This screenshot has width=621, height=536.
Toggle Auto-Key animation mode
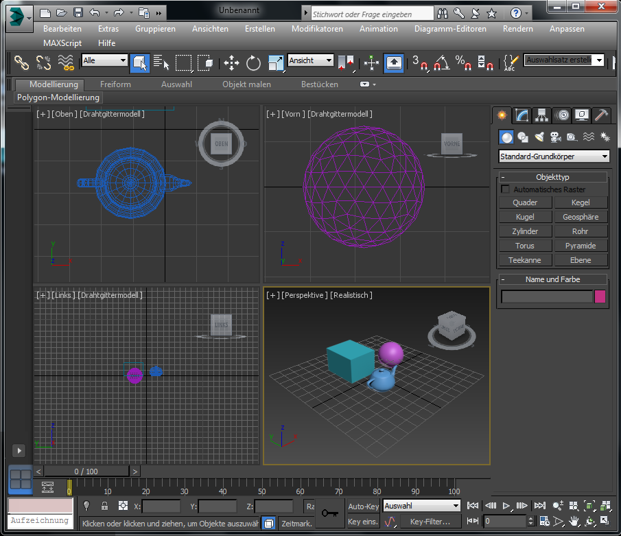coord(363,506)
